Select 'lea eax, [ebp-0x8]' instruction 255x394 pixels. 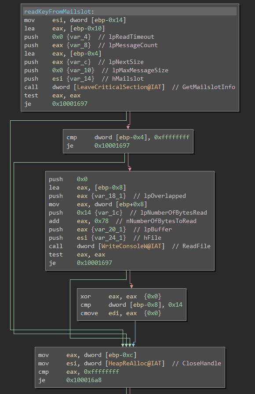[87, 187]
